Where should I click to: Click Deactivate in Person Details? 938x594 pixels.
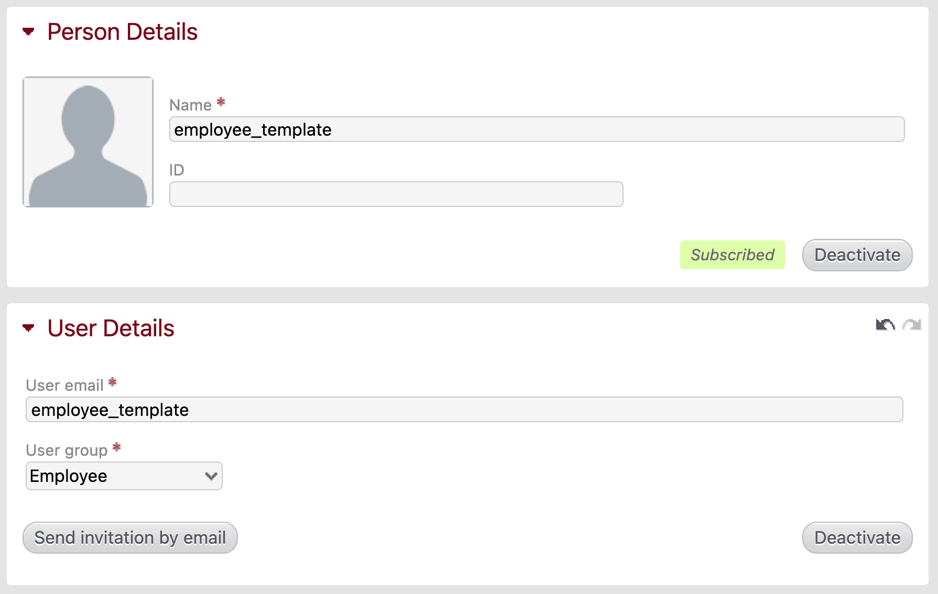pos(857,255)
